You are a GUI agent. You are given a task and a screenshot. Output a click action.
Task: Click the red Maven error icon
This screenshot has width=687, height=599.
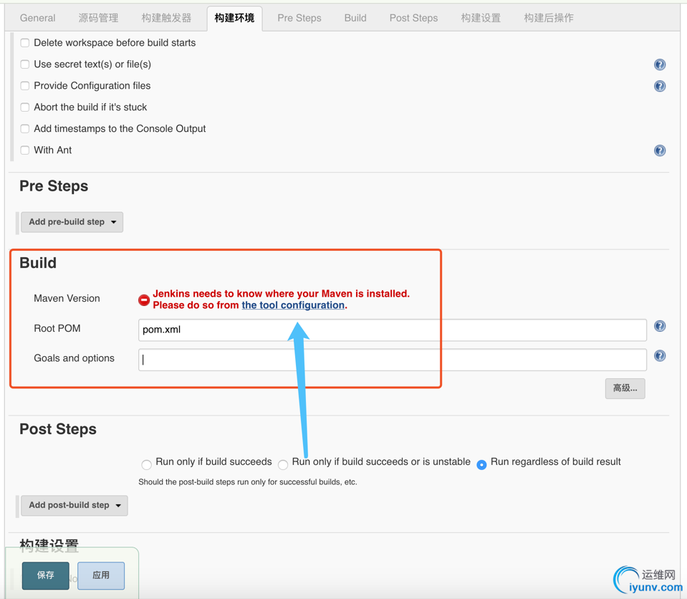144,300
